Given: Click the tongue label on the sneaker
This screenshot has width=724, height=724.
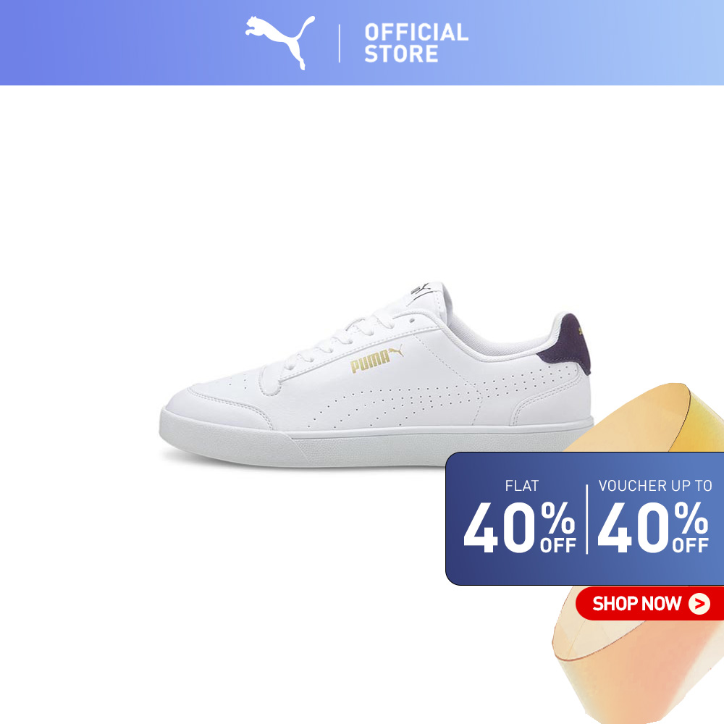Looking at the screenshot, I should 421,291.
